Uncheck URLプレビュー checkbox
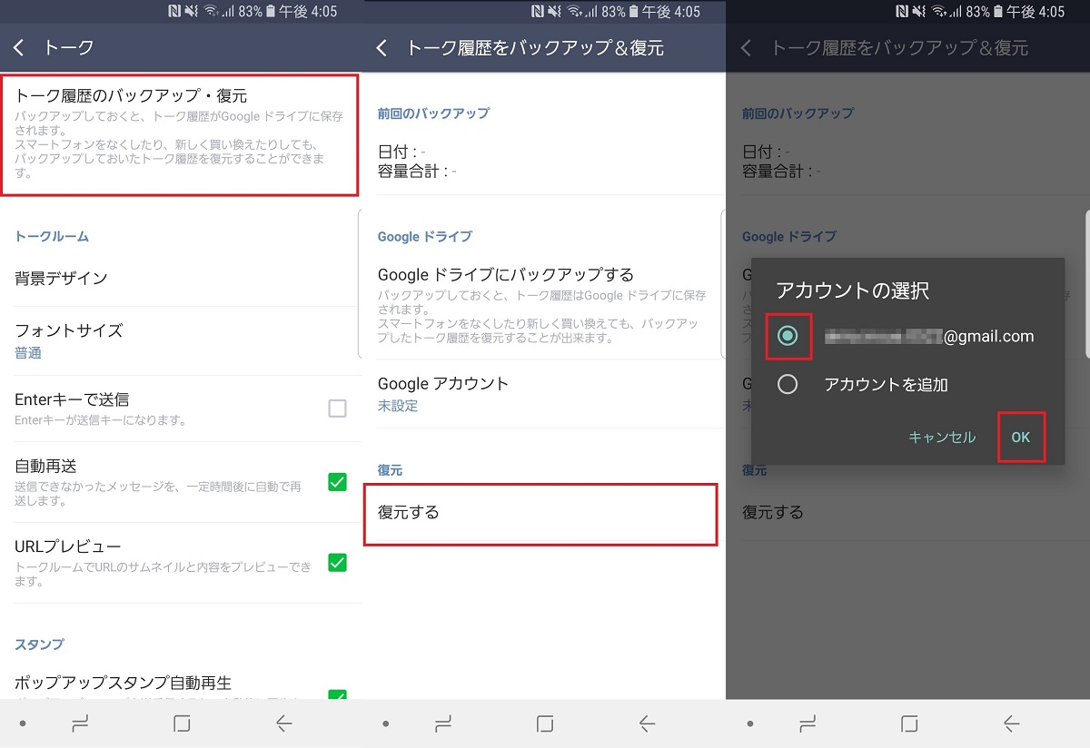Screen dimensions: 1090x748 coord(337,562)
